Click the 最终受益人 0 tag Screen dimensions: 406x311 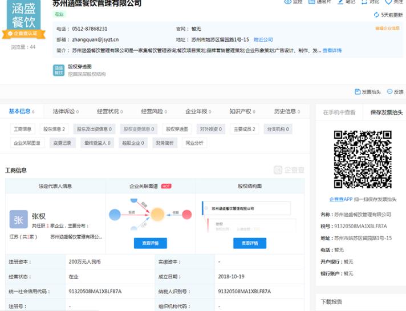[x=98, y=143]
